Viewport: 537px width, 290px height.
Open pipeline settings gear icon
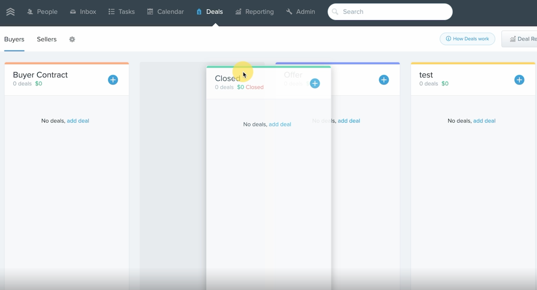click(72, 39)
